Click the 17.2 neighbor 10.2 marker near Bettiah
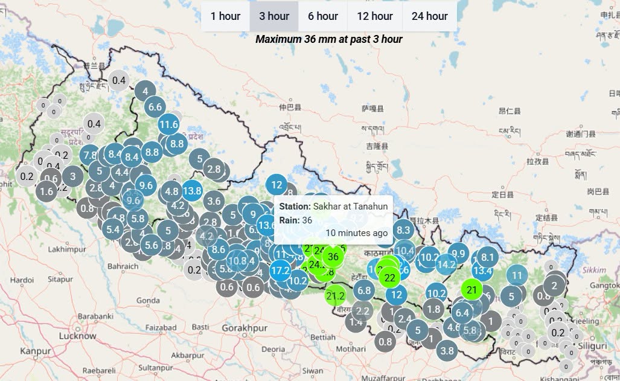The width and height of the screenshot is (620, 381). (x=298, y=281)
